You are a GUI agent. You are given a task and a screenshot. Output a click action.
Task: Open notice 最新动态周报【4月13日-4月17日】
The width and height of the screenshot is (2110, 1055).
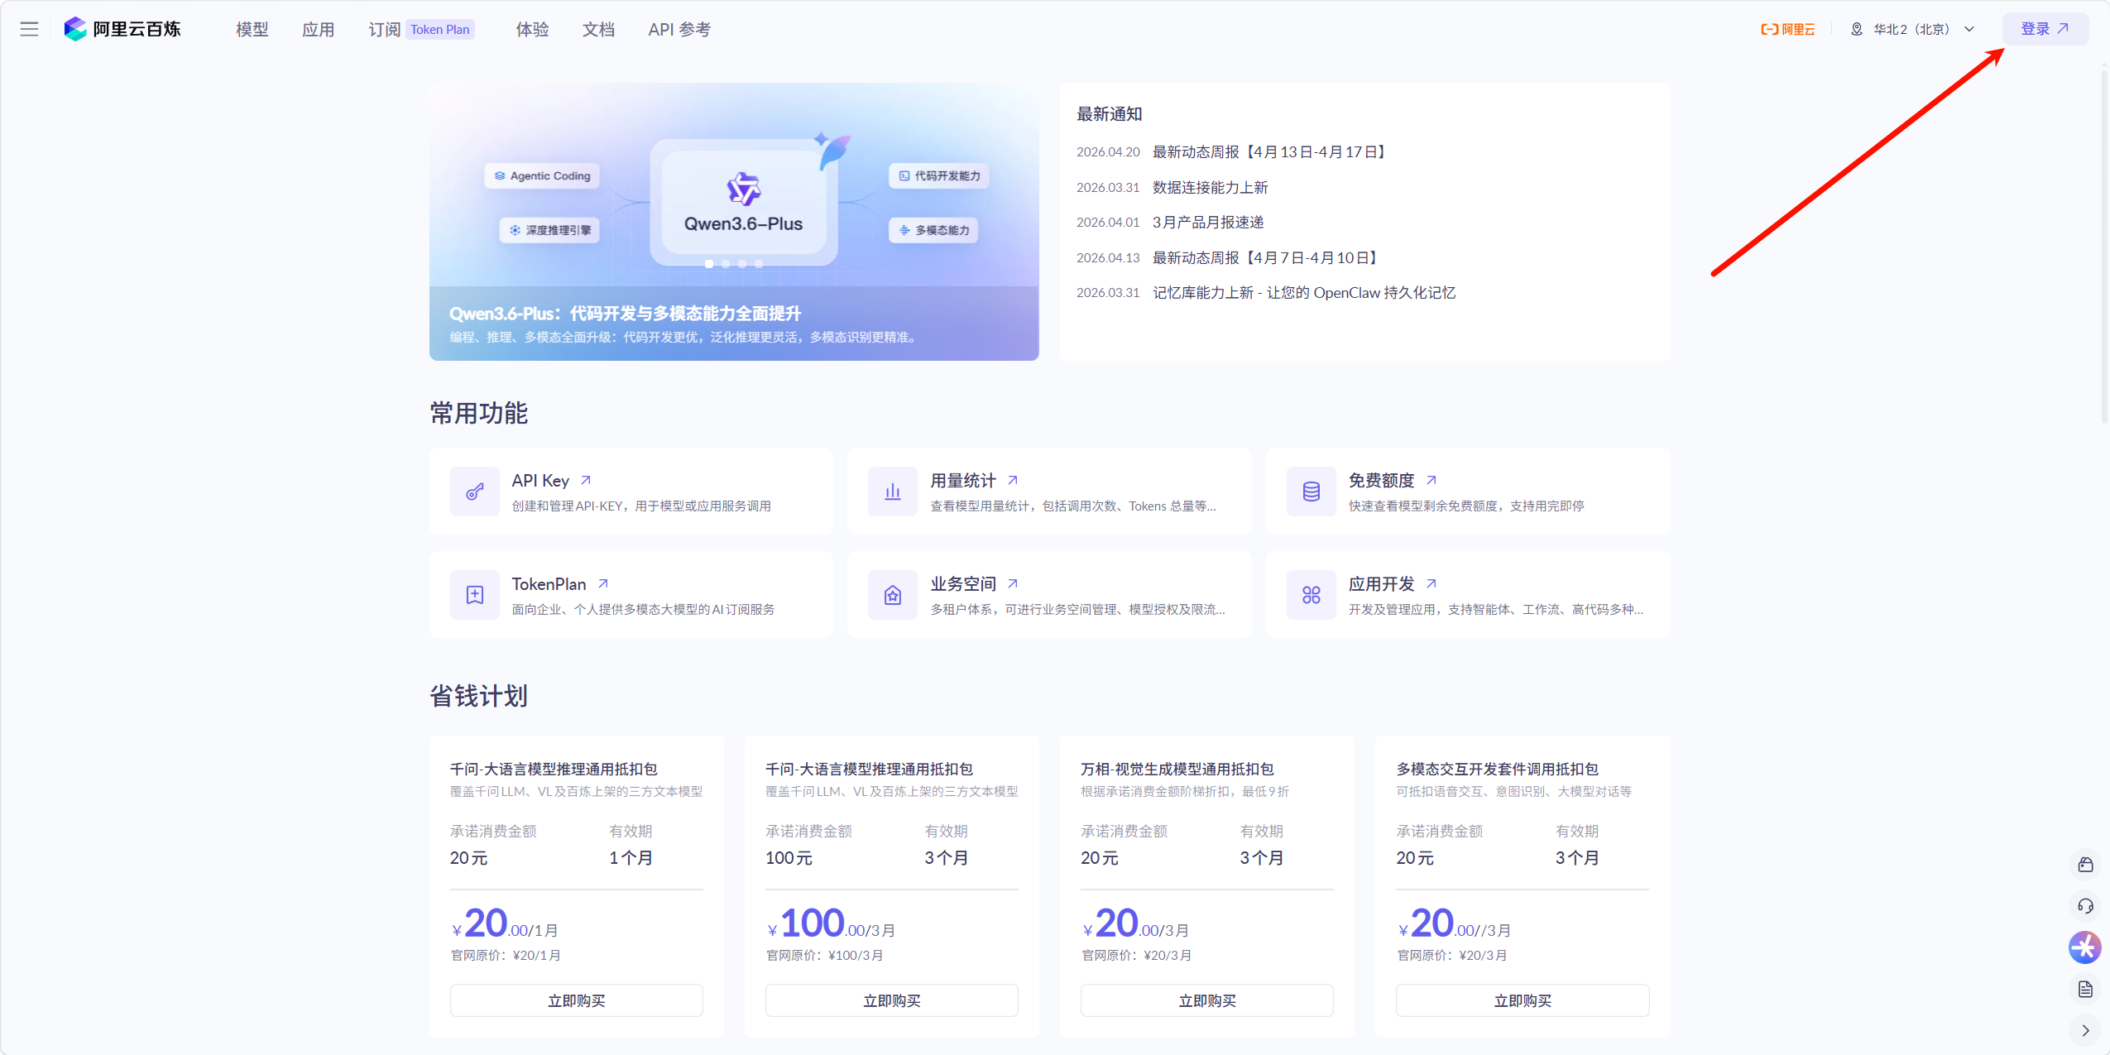tap(1270, 152)
